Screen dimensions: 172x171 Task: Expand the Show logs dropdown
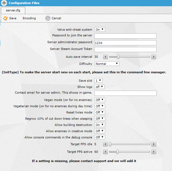tap(99, 87)
